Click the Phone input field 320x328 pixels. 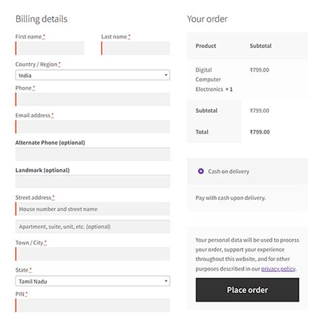click(x=92, y=99)
